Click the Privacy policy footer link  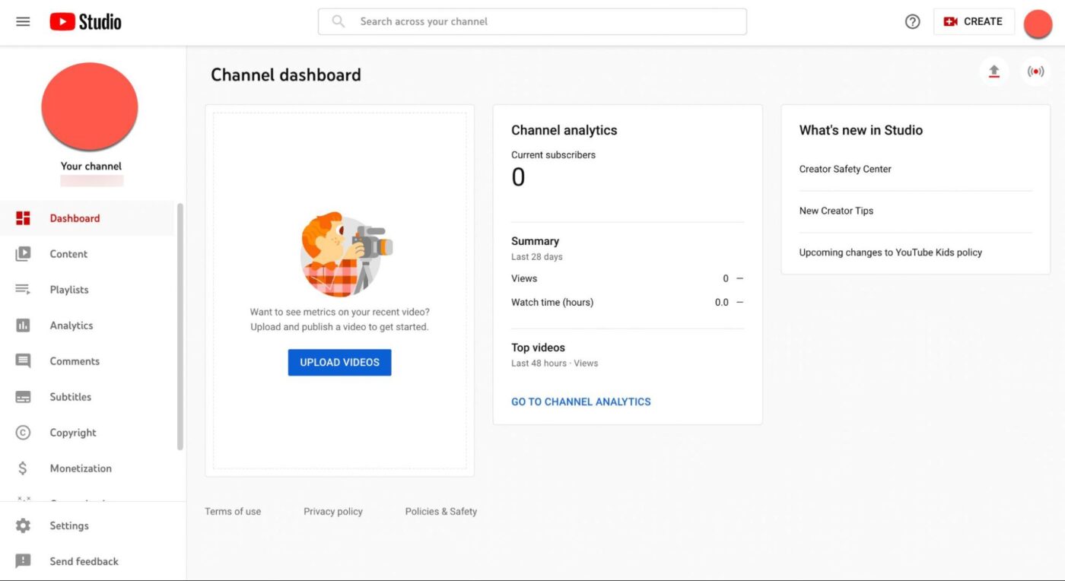click(333, 511)
